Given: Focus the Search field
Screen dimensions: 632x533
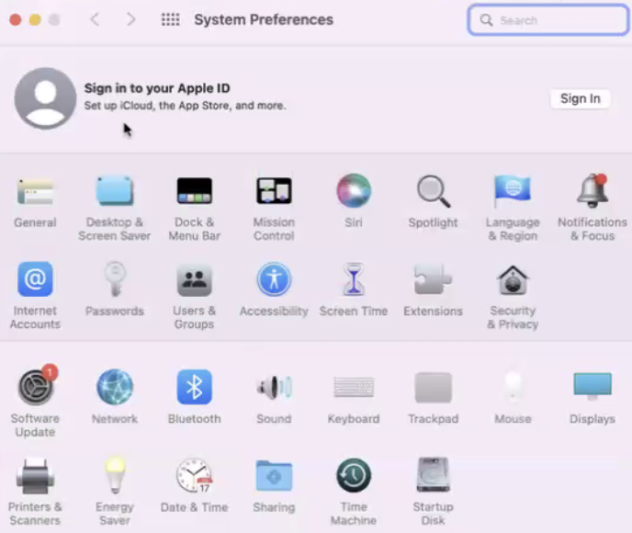Looking at the screenshot, I should [x=548, y=19].
